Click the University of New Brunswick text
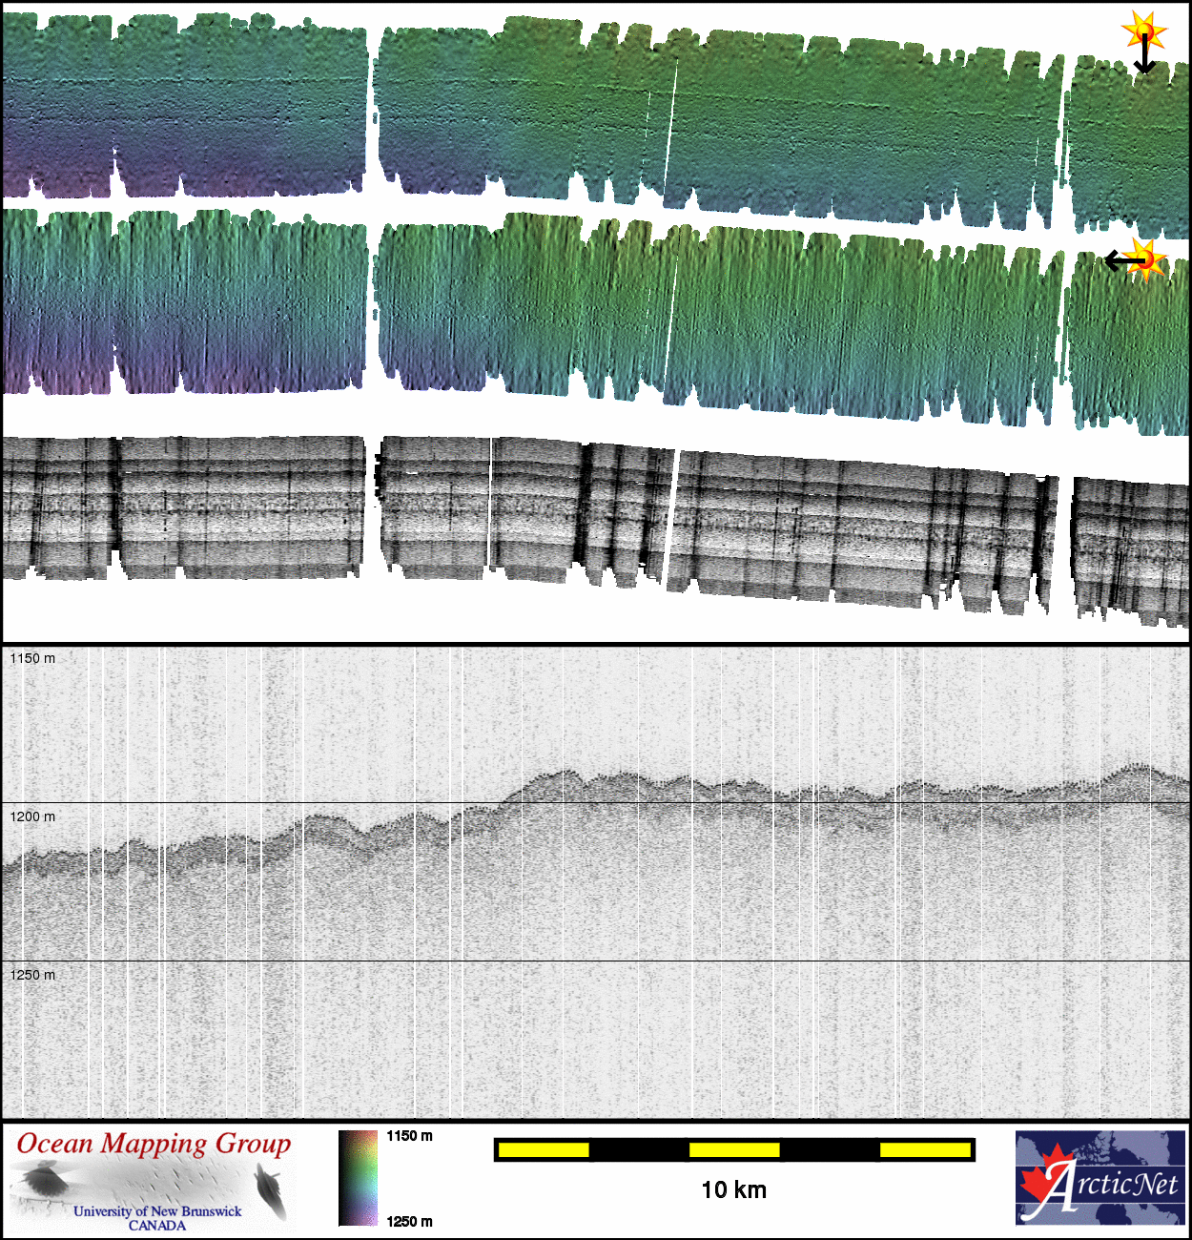Image resolution: width=1192 pixels, height=1240 pixels. pos(157,1211)
